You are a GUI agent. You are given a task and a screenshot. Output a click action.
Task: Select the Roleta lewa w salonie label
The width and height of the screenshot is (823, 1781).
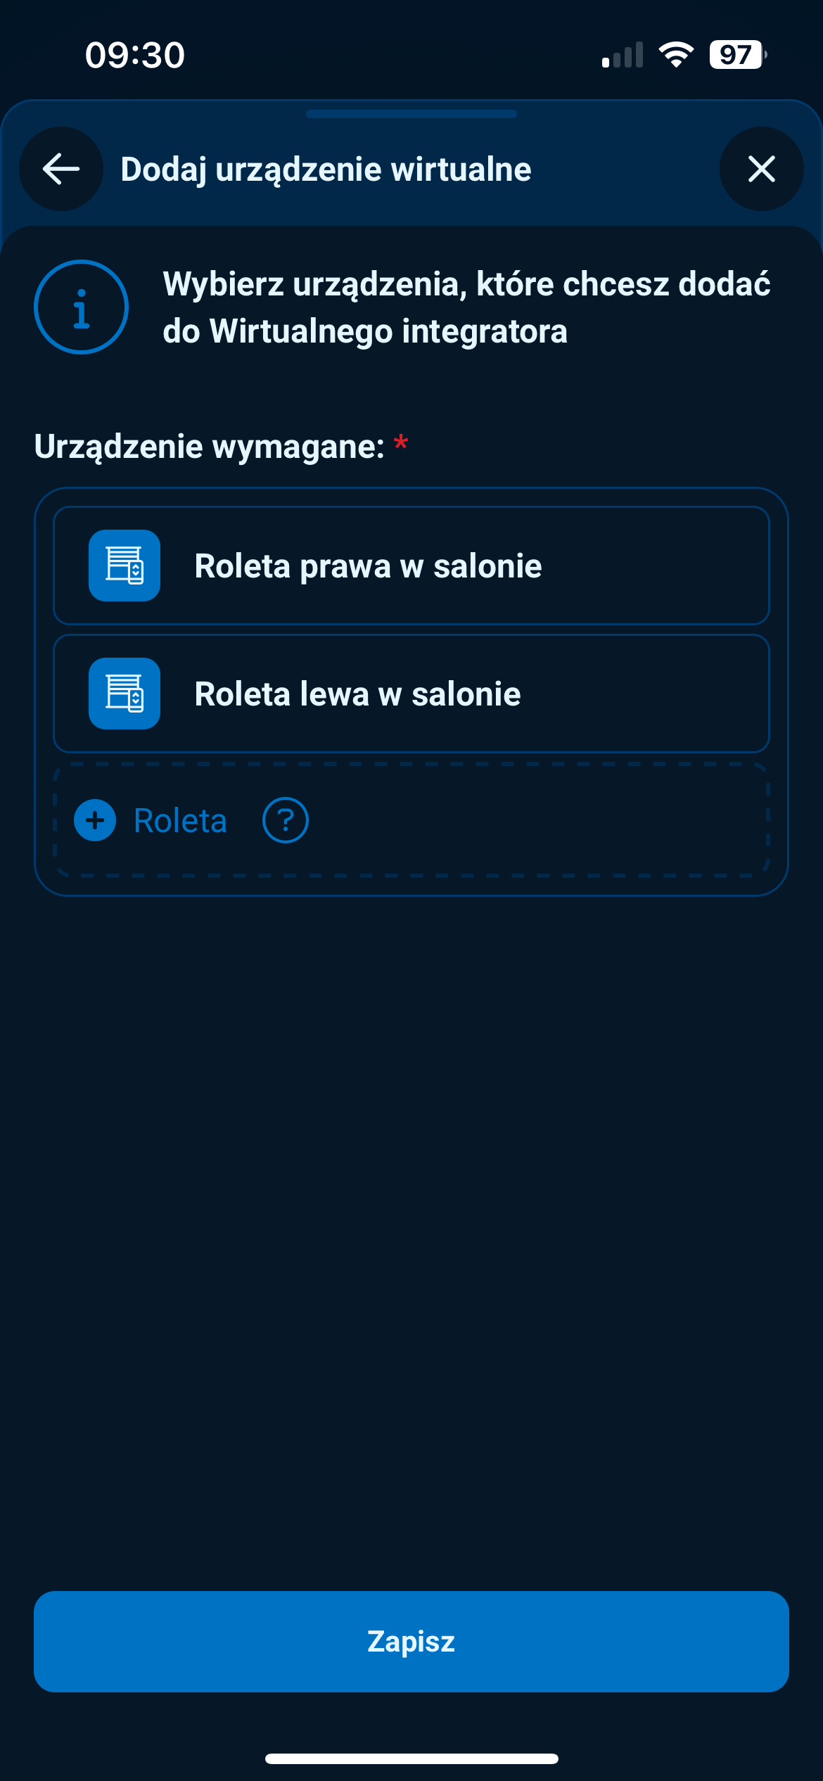[357, 694]
